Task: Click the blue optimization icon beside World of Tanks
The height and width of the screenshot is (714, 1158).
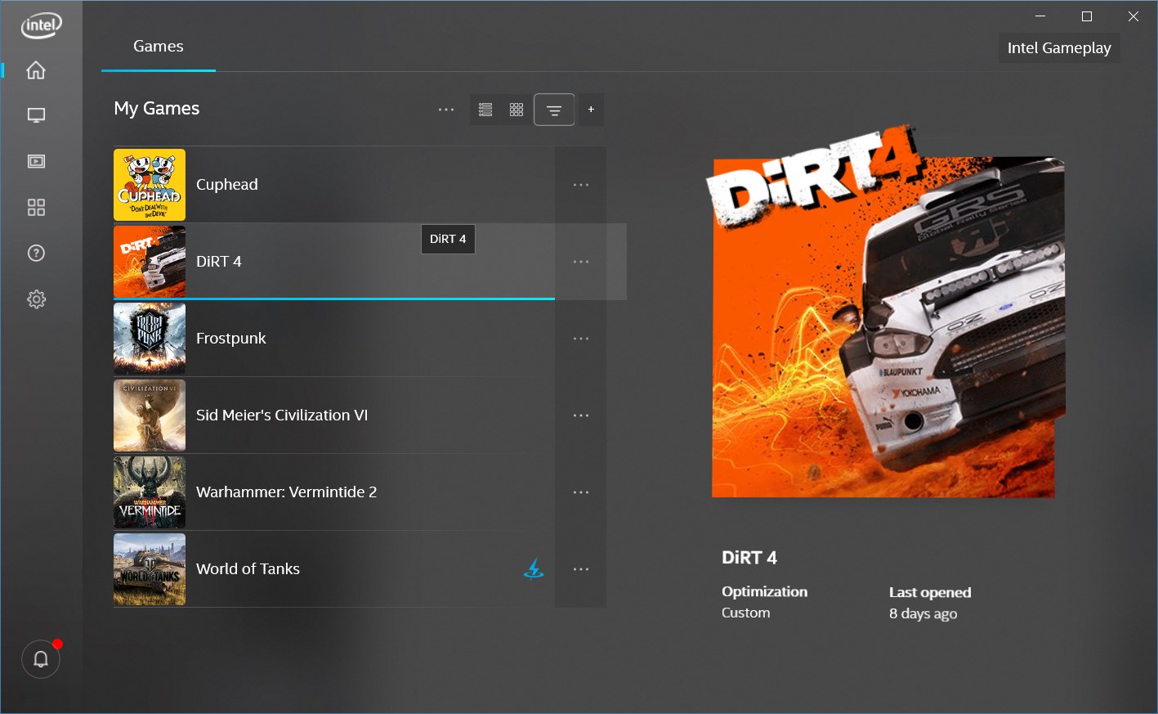Action: [534, 568]
